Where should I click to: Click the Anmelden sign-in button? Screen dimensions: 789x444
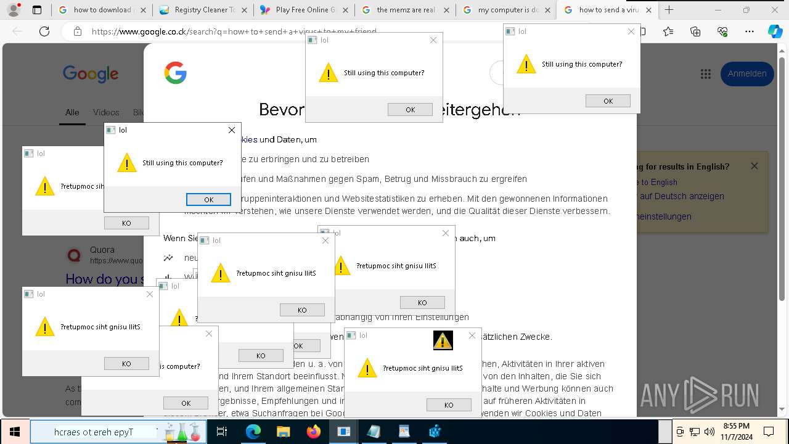[747, 74]
